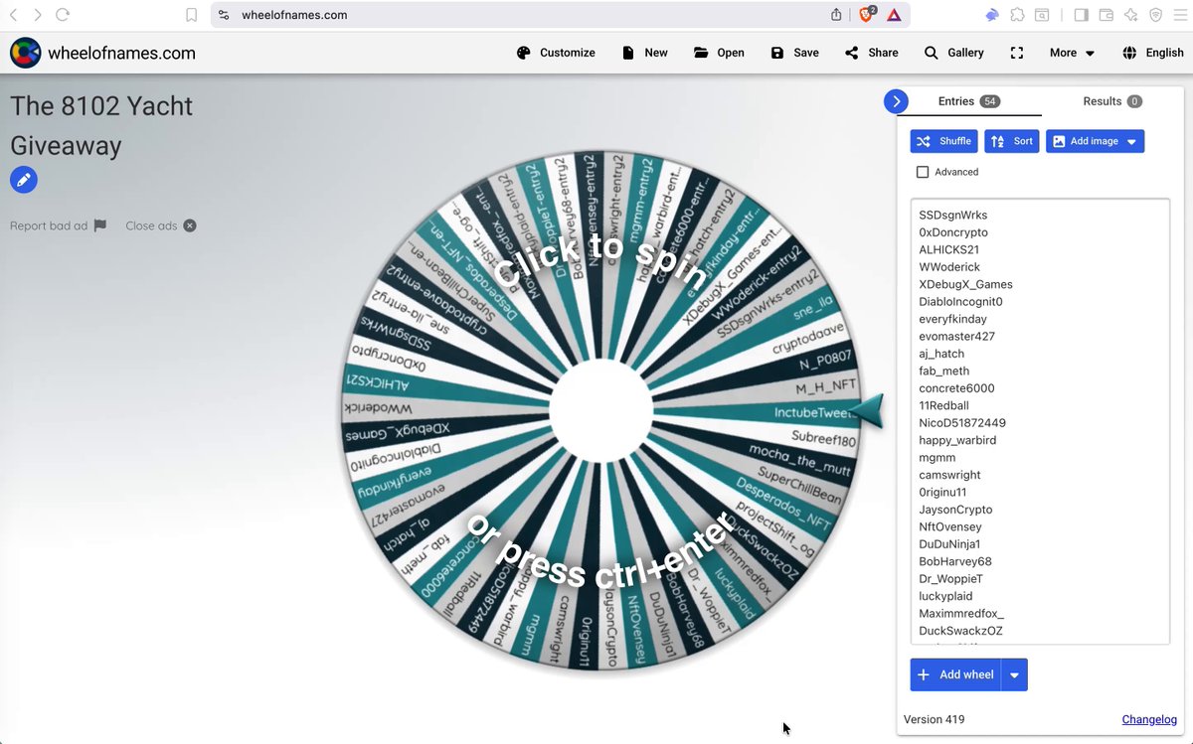
Task: Share this wheel
Action: coord(872,53)
